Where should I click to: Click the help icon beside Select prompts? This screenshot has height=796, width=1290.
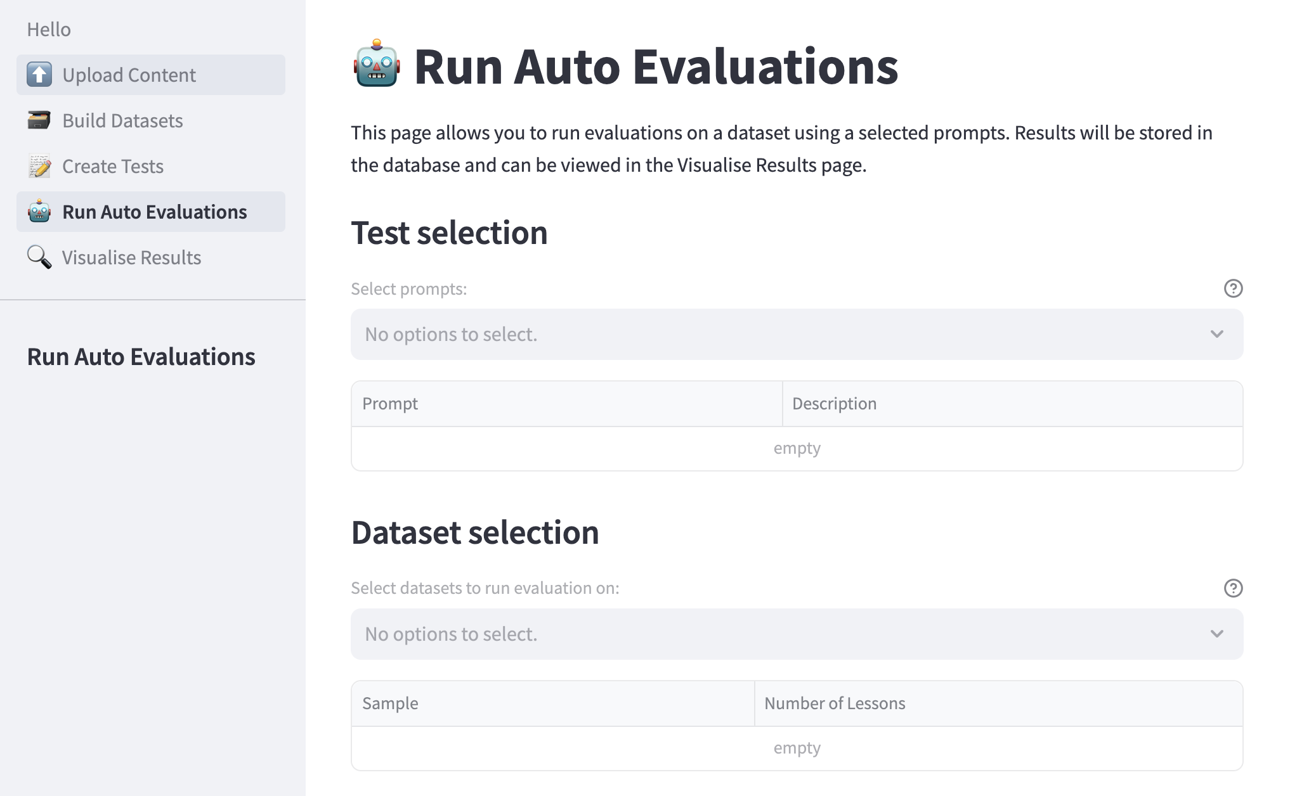[x=1233, y=289]
